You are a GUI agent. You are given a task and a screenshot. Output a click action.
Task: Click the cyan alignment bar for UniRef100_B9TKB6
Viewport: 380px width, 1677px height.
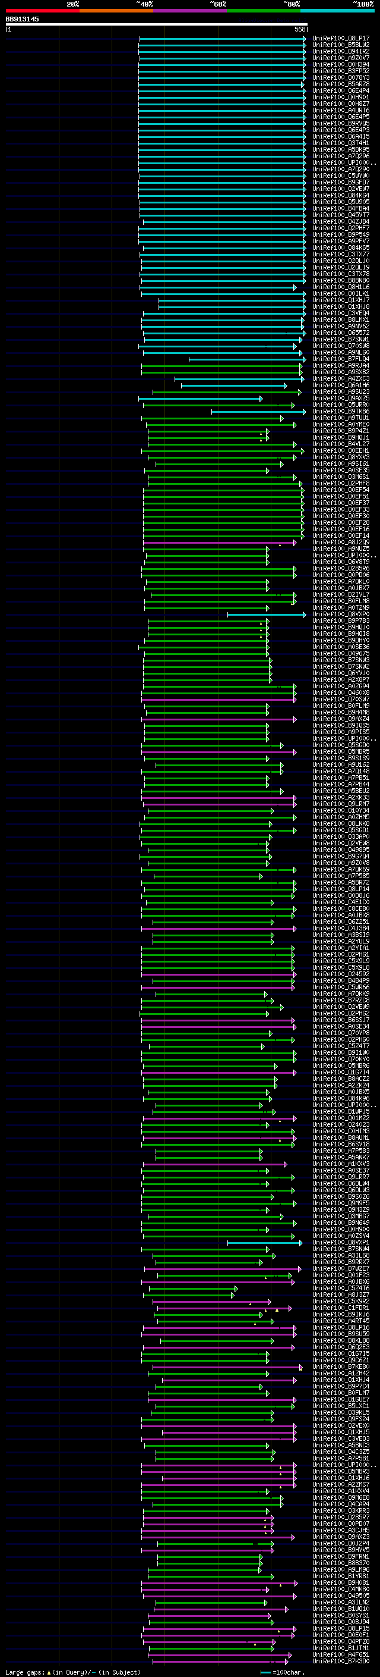(x=258, y=412)
